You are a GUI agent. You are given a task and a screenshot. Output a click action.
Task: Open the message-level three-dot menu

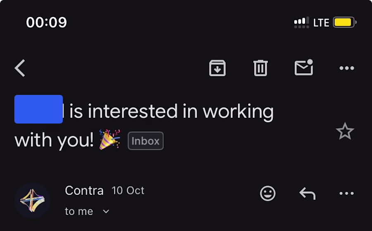click(346, 193)
